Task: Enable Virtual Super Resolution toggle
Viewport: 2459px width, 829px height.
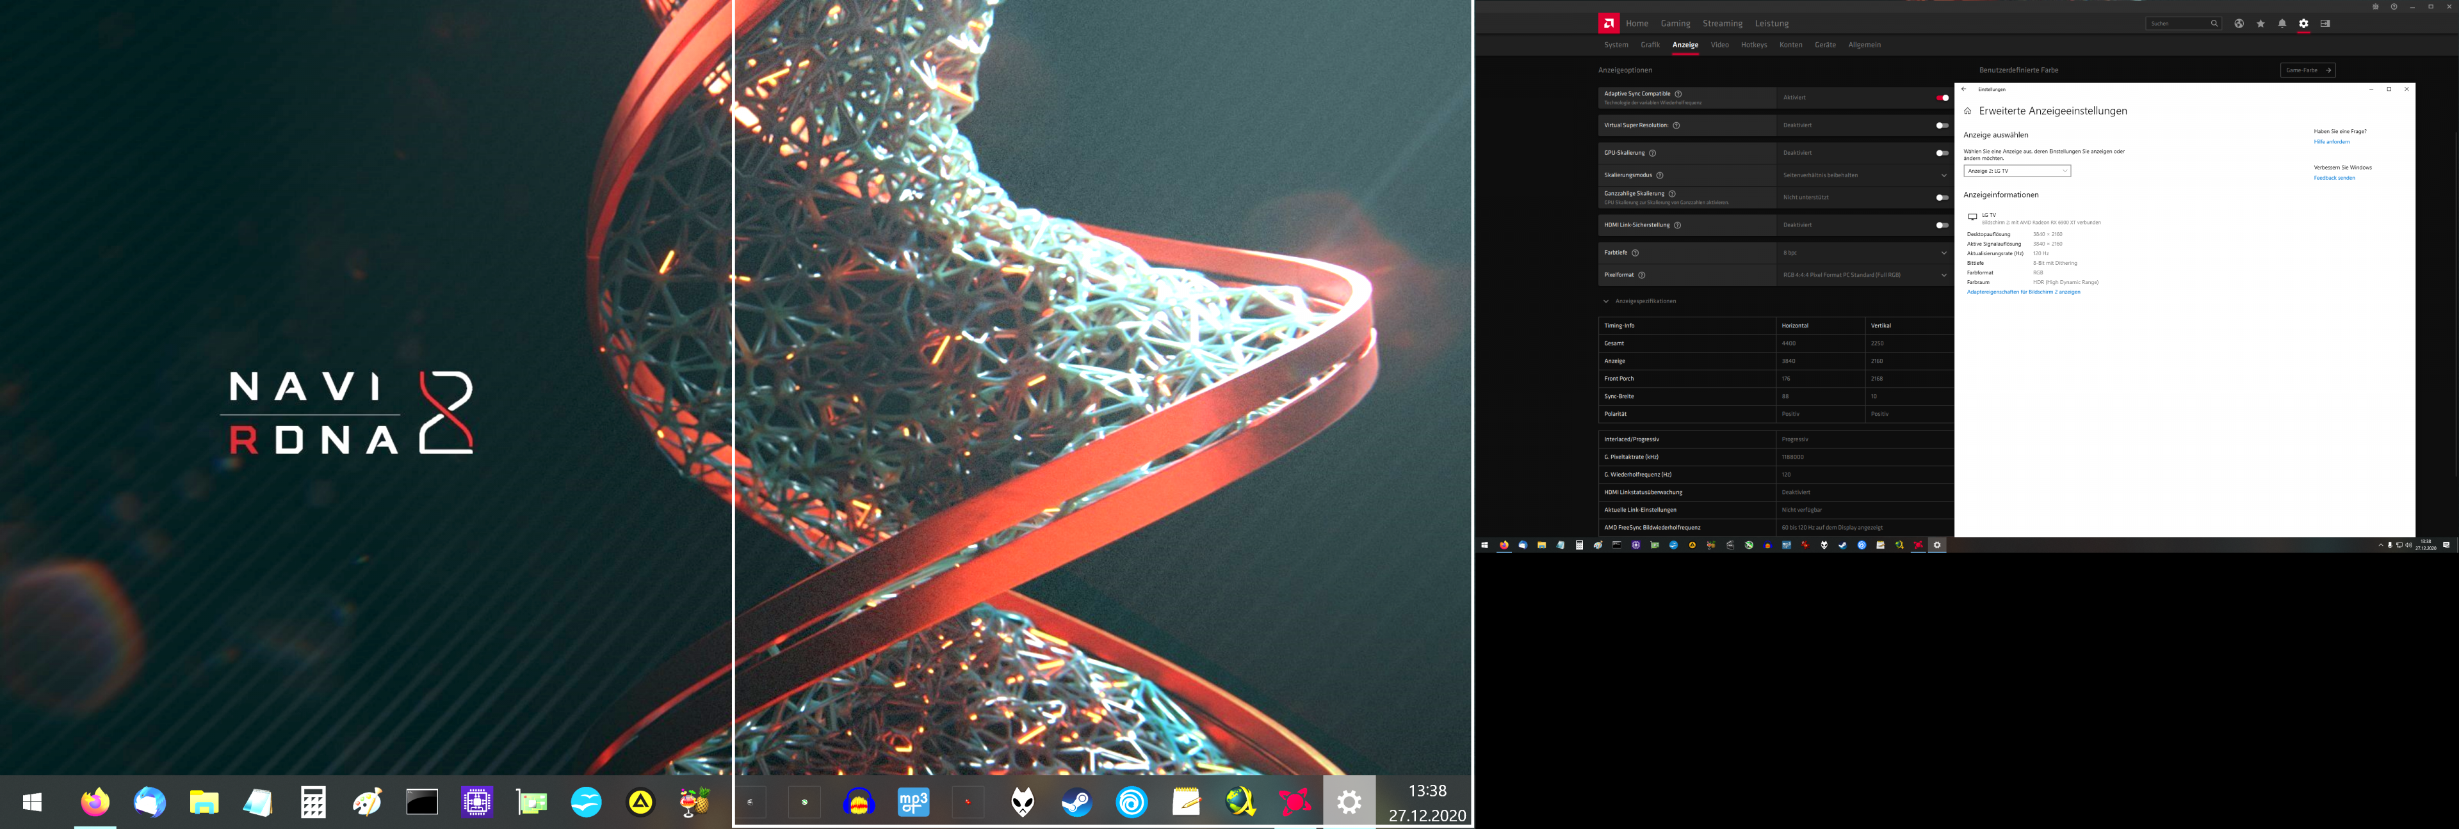Action: (1942, 125)
